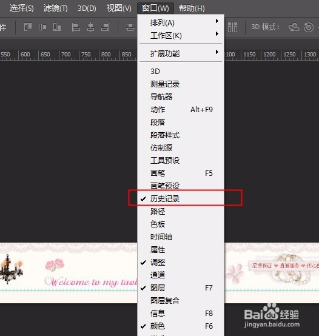Show the 段落 panel
Viewport: 319px width, 336px height.
pos(181,122)
